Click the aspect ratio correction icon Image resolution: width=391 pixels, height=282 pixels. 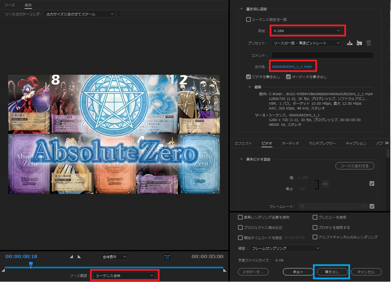pos(167,257)
